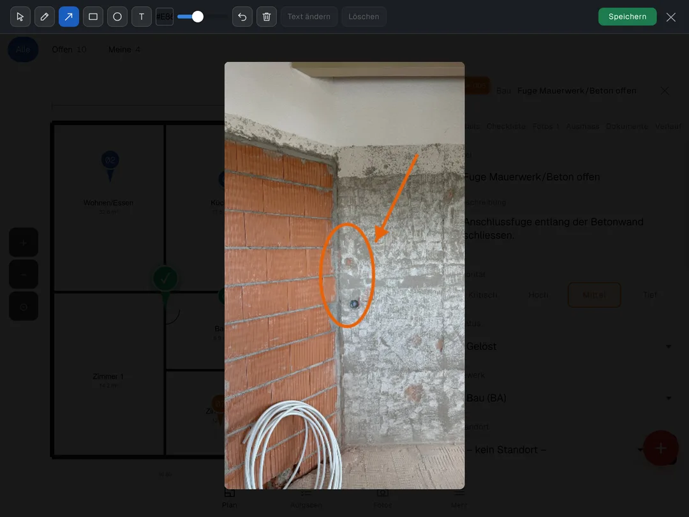Image resolution: width=689 pixels, height=517 pixels.
Task: Recenter the floor plan view
Action: (x=24, y=306)
